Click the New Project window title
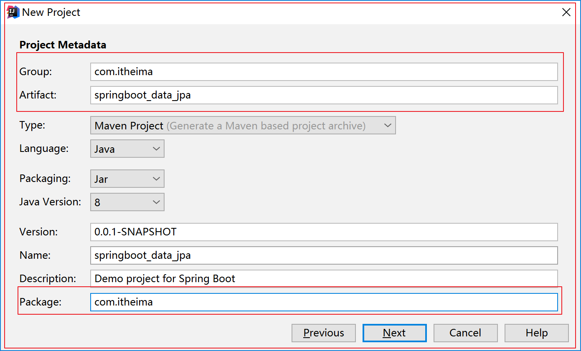 tap(51, 13)
